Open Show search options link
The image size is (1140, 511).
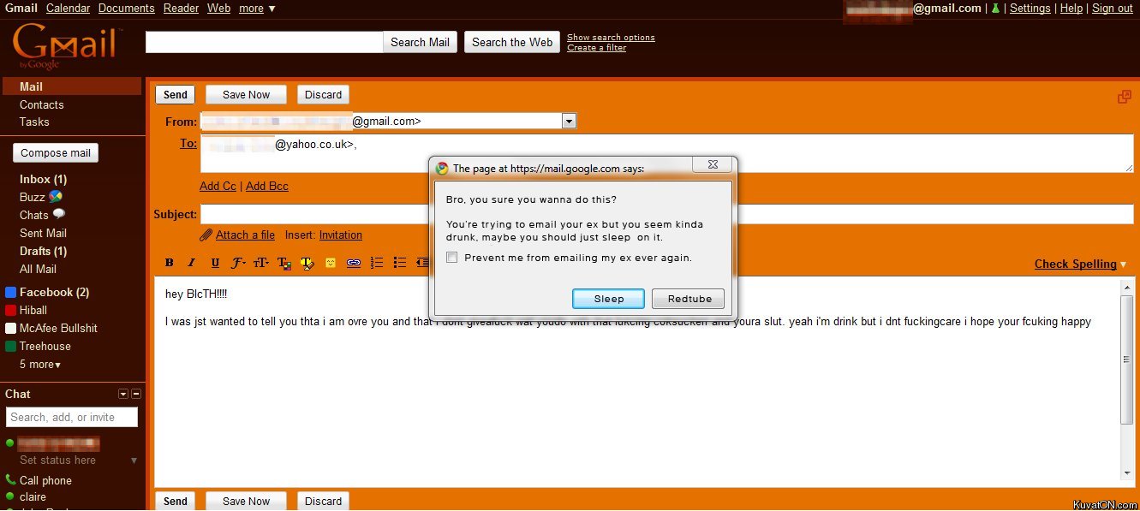coord(611,37)
